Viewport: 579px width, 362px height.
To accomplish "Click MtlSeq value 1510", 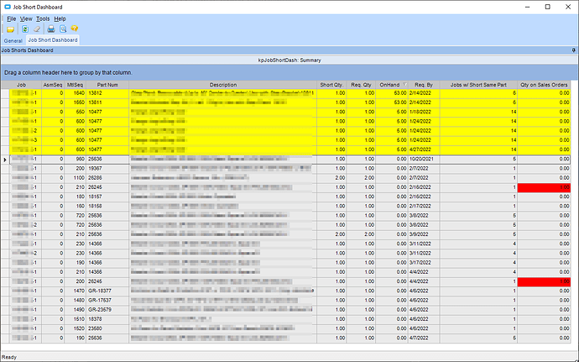I will [x=76, y=319].
